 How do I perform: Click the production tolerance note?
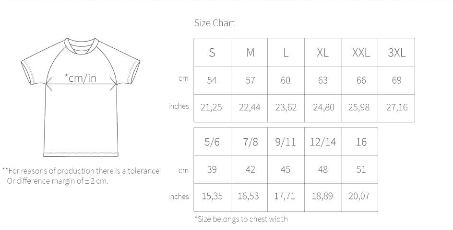81,175
